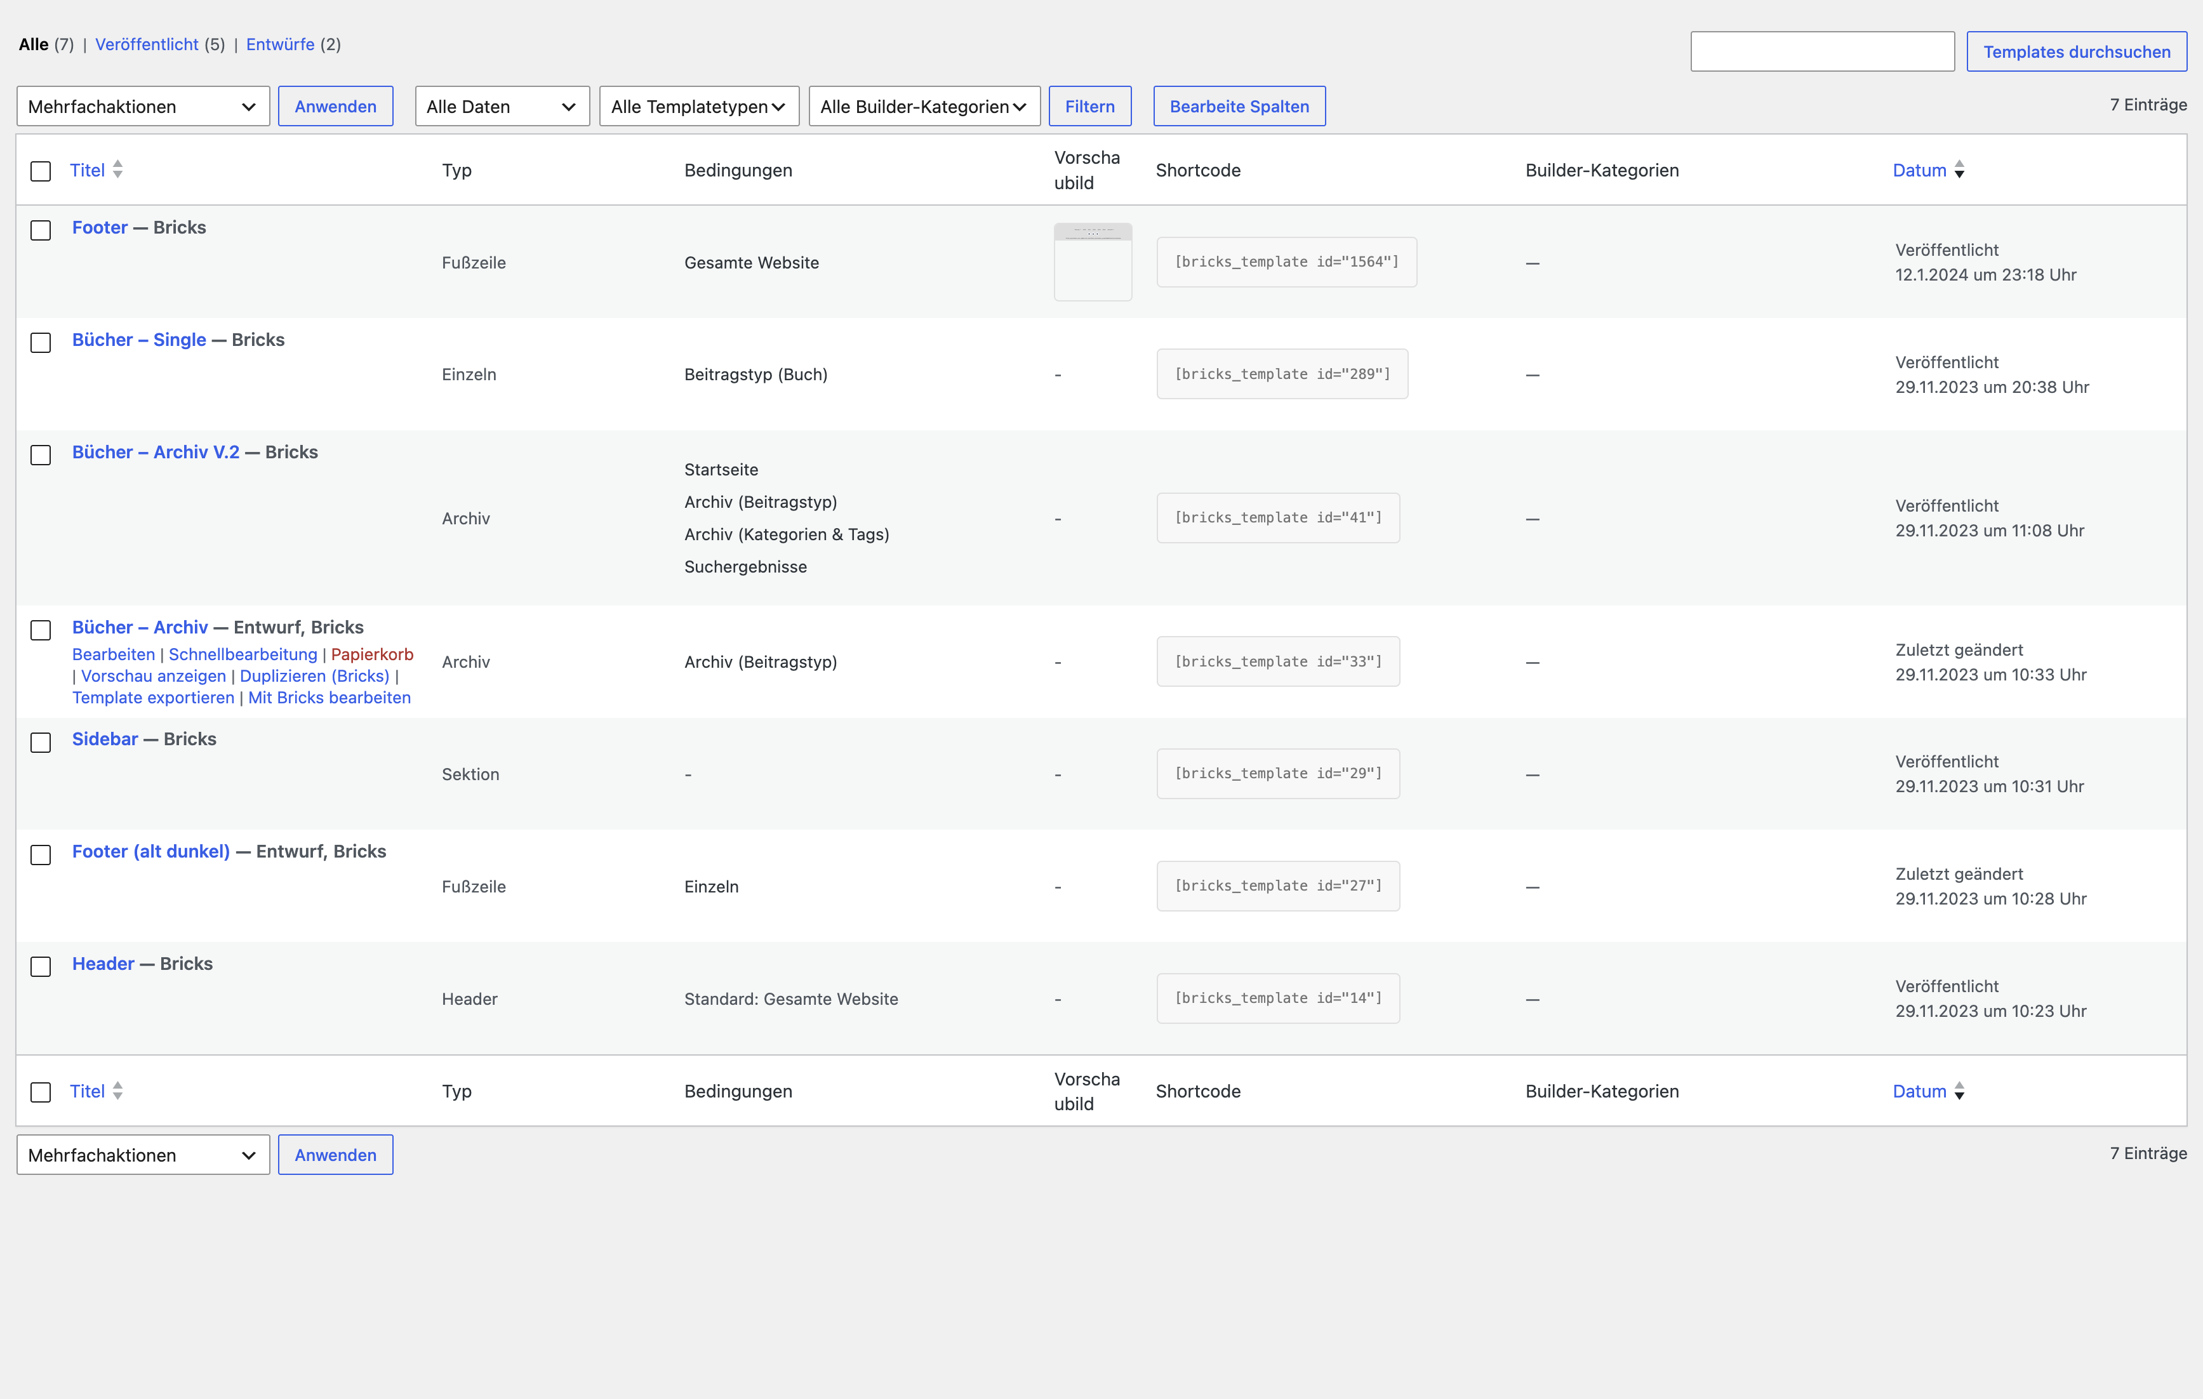Click Mit Bricks bearbeiten link
The width and height of the screenshot is (2203, 1399).
329,697
